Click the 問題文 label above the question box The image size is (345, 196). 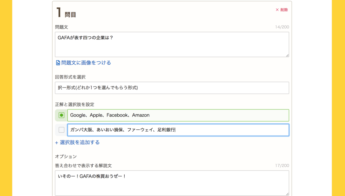62,27
